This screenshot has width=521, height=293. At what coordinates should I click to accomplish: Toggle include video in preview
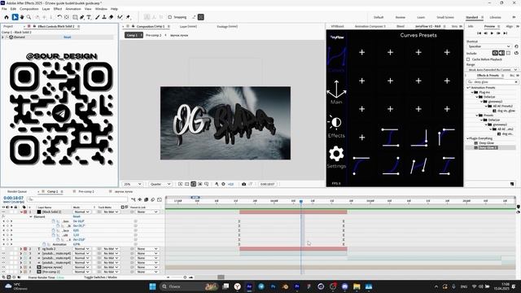[495, 53]
